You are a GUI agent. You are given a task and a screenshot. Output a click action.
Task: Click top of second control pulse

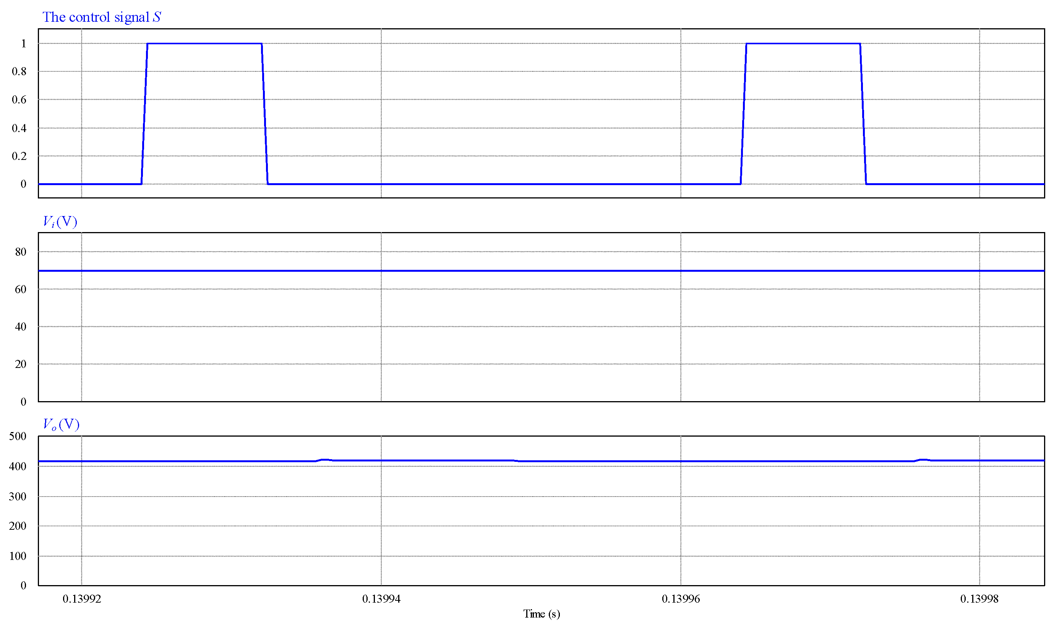tap(803, 43)
